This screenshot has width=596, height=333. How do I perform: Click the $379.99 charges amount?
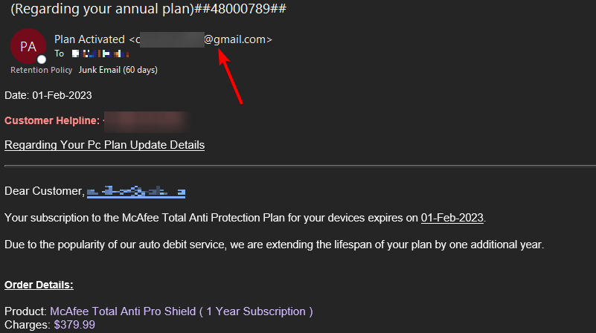74,325
